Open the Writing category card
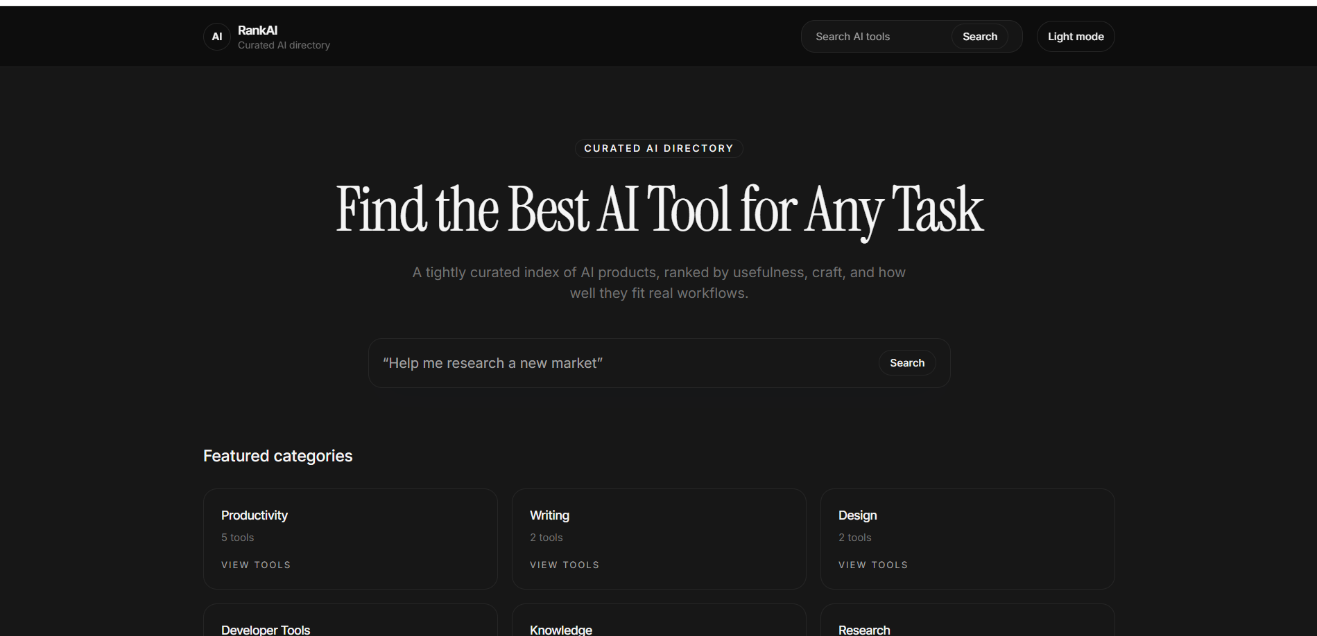This screenshot has width=1317, height=636. point(659,539)
